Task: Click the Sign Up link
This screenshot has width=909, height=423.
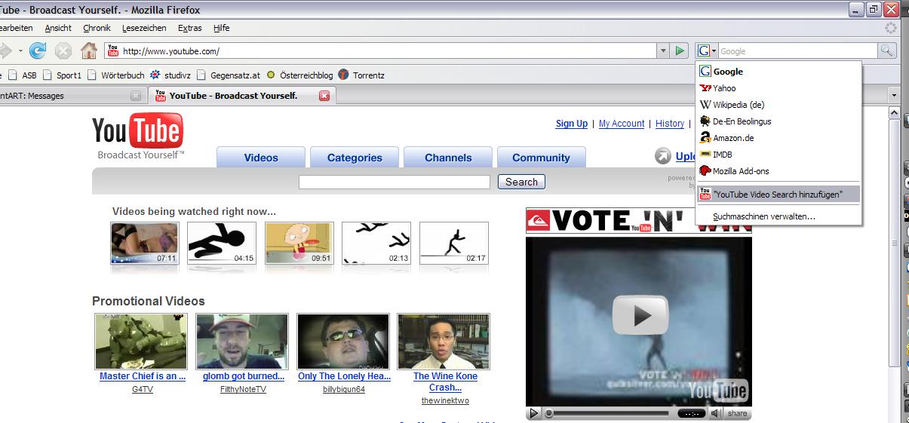Action: pyautogui.click(x=572, y=124)
